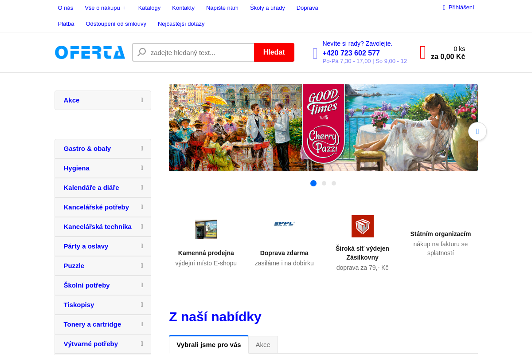Select the second carousel pagination dot
The height and width of the screenshot is (355, 532).
(324, 183)
